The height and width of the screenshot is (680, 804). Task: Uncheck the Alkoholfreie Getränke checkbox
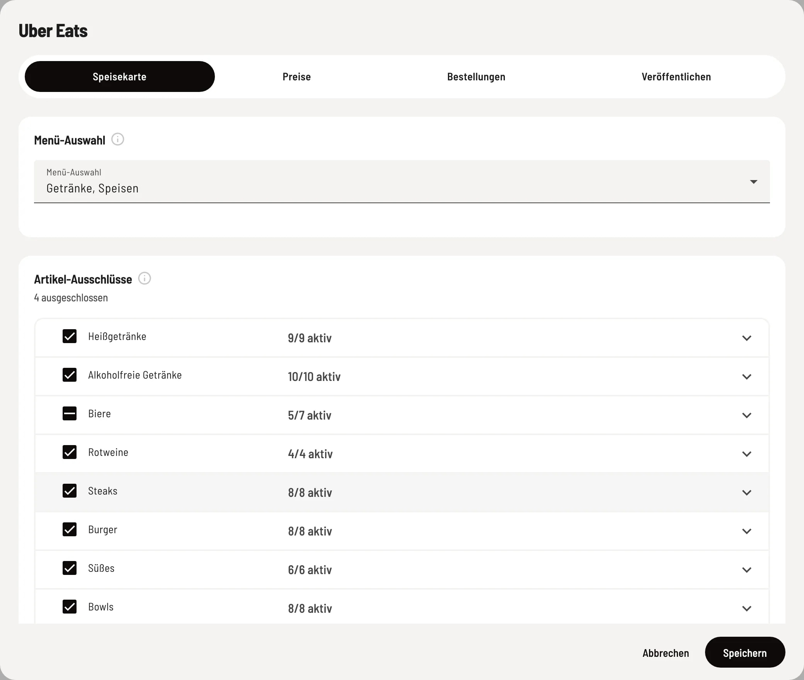point(70,375)
